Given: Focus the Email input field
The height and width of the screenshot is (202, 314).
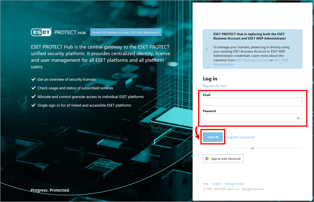Looking at the screenshot, I should [252, 102].
